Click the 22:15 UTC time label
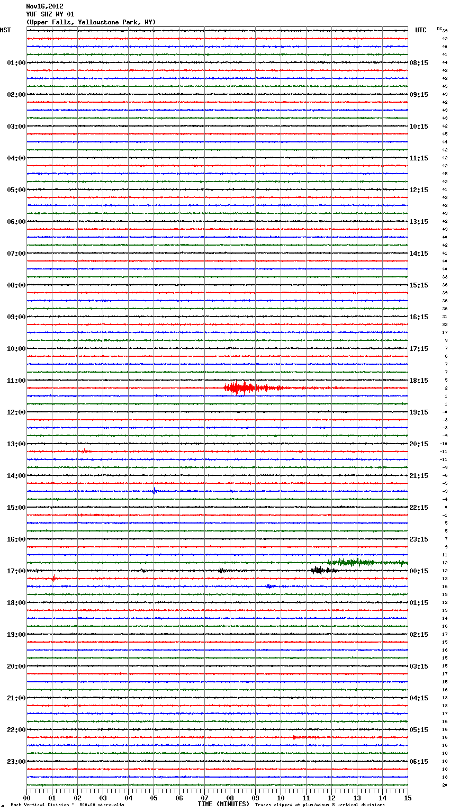The height and width of the screenshot is (812, 450). 419,508
